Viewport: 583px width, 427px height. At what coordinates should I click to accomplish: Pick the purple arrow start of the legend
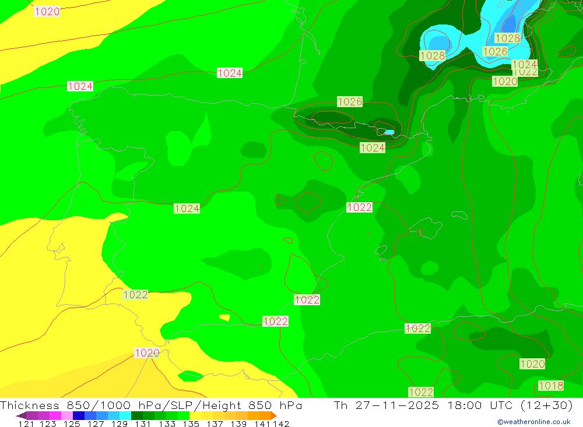[21, 415]
